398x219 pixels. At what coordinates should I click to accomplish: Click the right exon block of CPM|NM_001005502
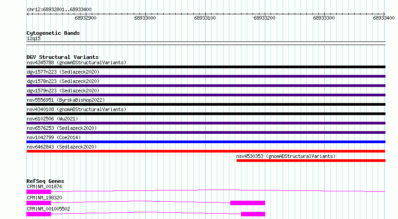tap(253, 214)
